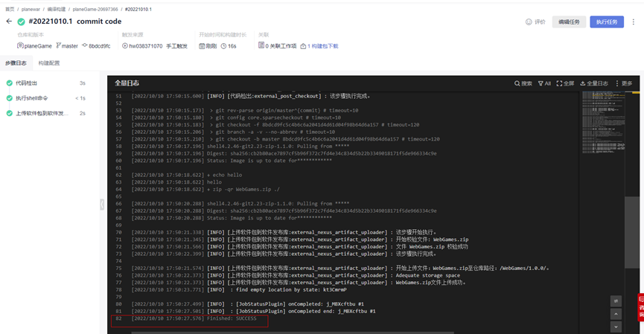The width and height of the screenshot is (644, 334).
Task: Open planeGame-20697366 in the breadcrumb
Action: (95, 9)
